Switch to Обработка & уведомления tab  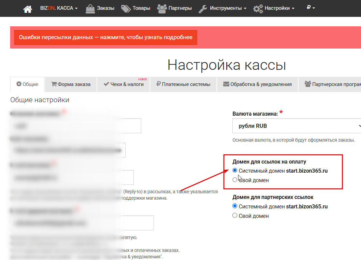(x=257, y=84)
